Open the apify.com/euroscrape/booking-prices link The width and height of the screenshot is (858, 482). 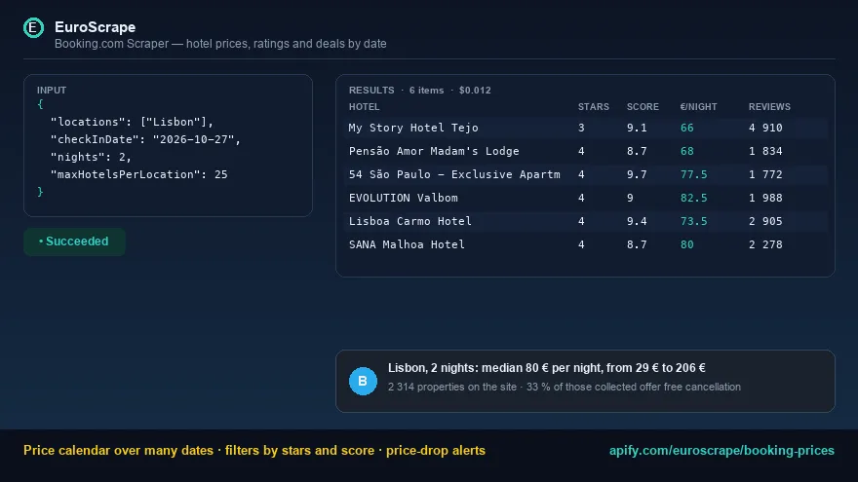[721, 450]
